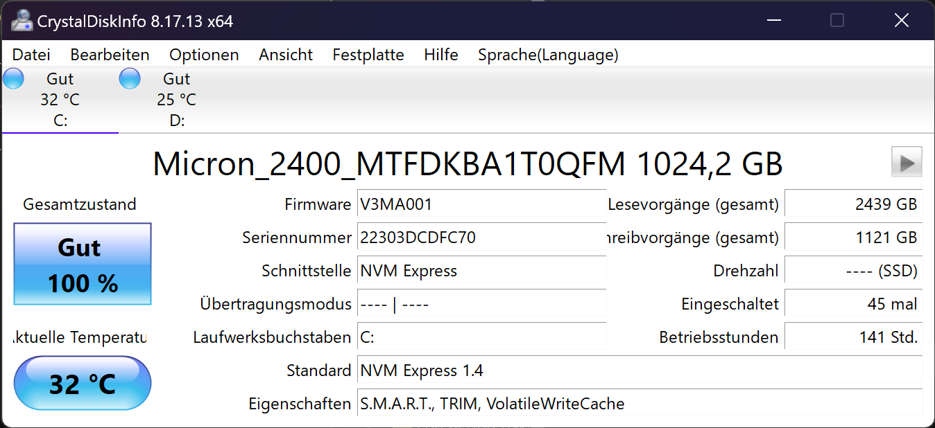This screenshot has width=935, height=428.
Task: Click the 32 °C temperature button
Action: point(83,383)
